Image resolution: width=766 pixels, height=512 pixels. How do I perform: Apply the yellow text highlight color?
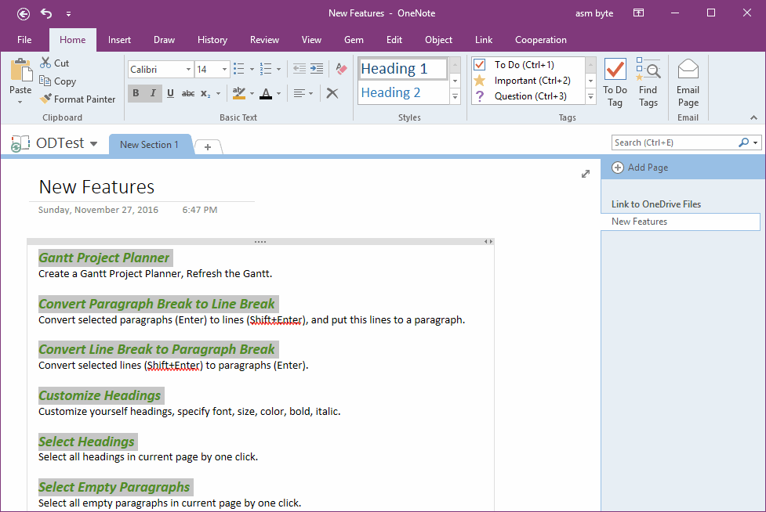(x=239, y=92)
